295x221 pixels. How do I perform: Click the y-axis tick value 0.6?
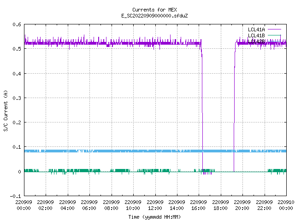coord(17,24)
